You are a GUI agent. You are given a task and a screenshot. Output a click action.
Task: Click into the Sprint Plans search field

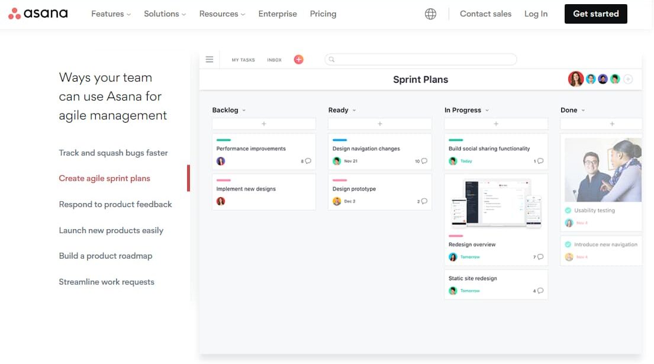[421, 60]
